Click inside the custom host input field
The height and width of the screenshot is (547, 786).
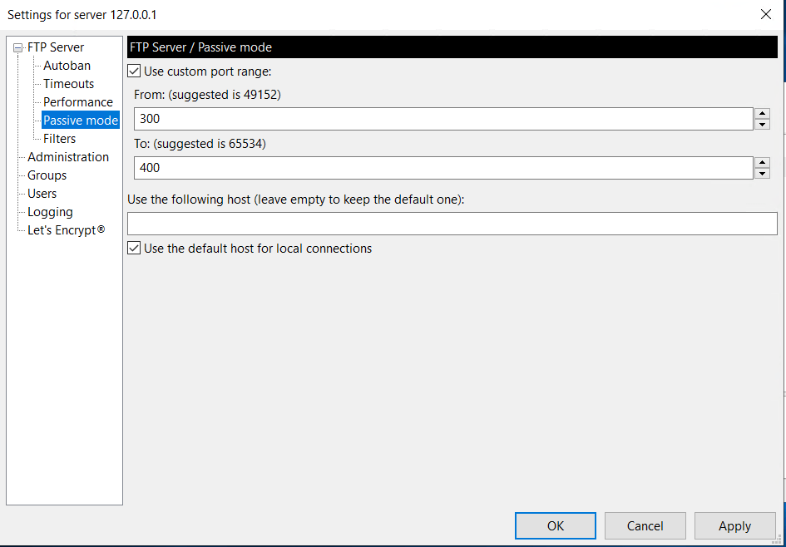coord(452,223)
